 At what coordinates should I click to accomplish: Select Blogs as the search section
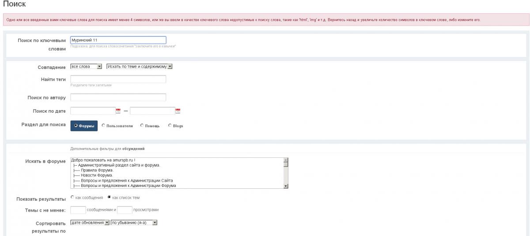170,126
